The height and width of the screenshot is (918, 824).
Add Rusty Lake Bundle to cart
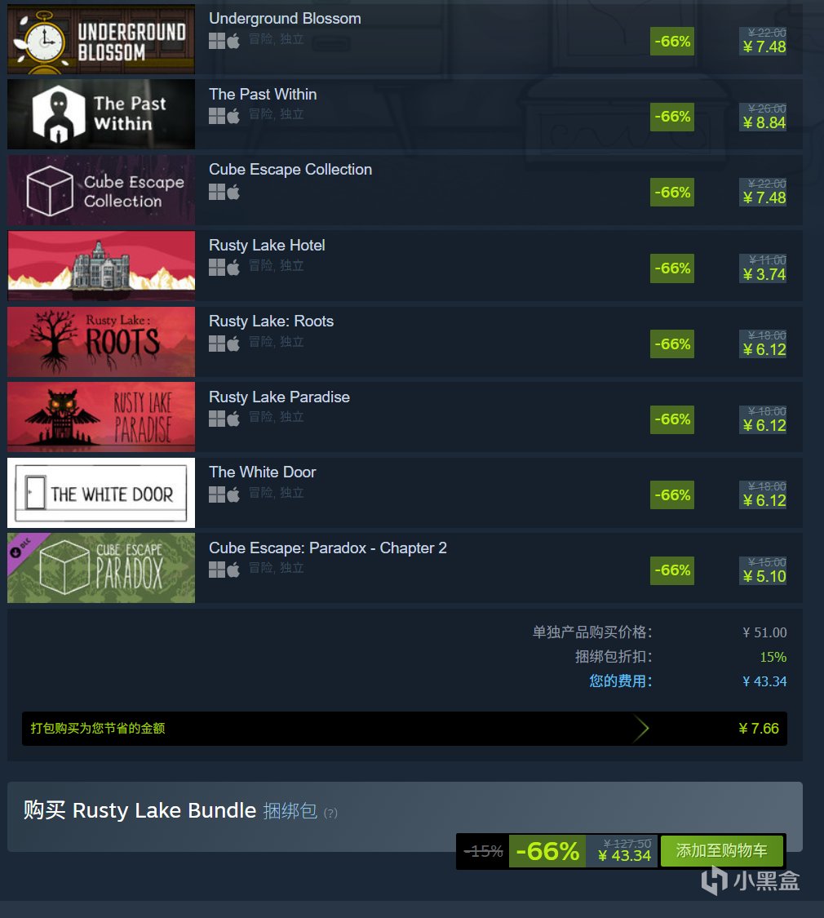721,850
